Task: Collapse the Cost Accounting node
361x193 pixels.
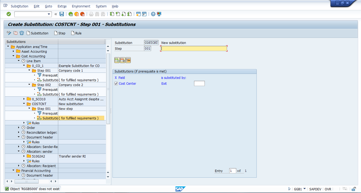Action: 13,56
